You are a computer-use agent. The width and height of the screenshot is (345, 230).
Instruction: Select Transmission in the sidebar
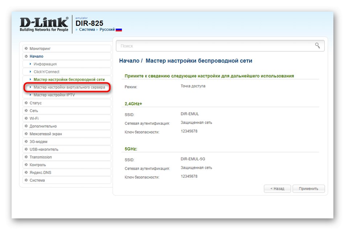[40, 157]
